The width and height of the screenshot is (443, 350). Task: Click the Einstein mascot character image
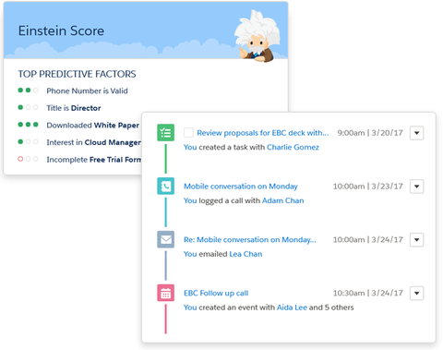click(257, 36)
